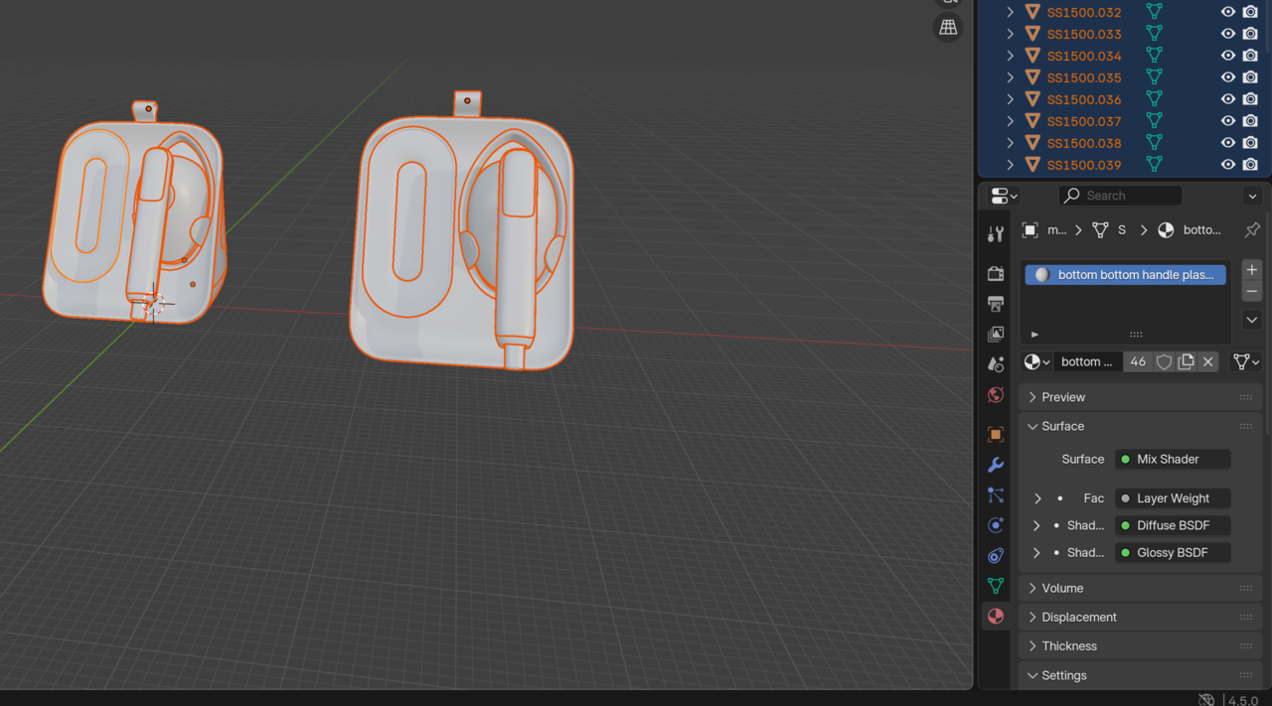Image resolution: width=1272 pixels, height=706 pixels.
Task: Expand the Diffuse BSDF shader input
Action: (1037, 525)
